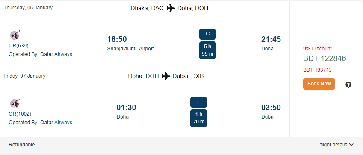This screenshot has width=363, height=155.
Task: Click the 18:50 departure time
Action: 117,39
